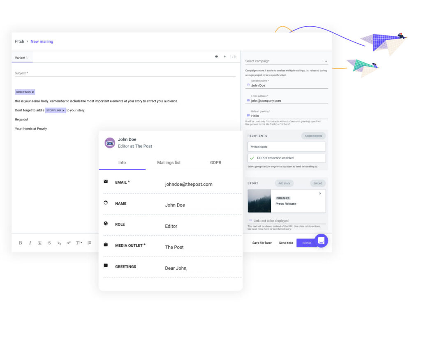Preview the mailing with the eye icon
This screenshot has width=421, height=342.
coord(216,57)
